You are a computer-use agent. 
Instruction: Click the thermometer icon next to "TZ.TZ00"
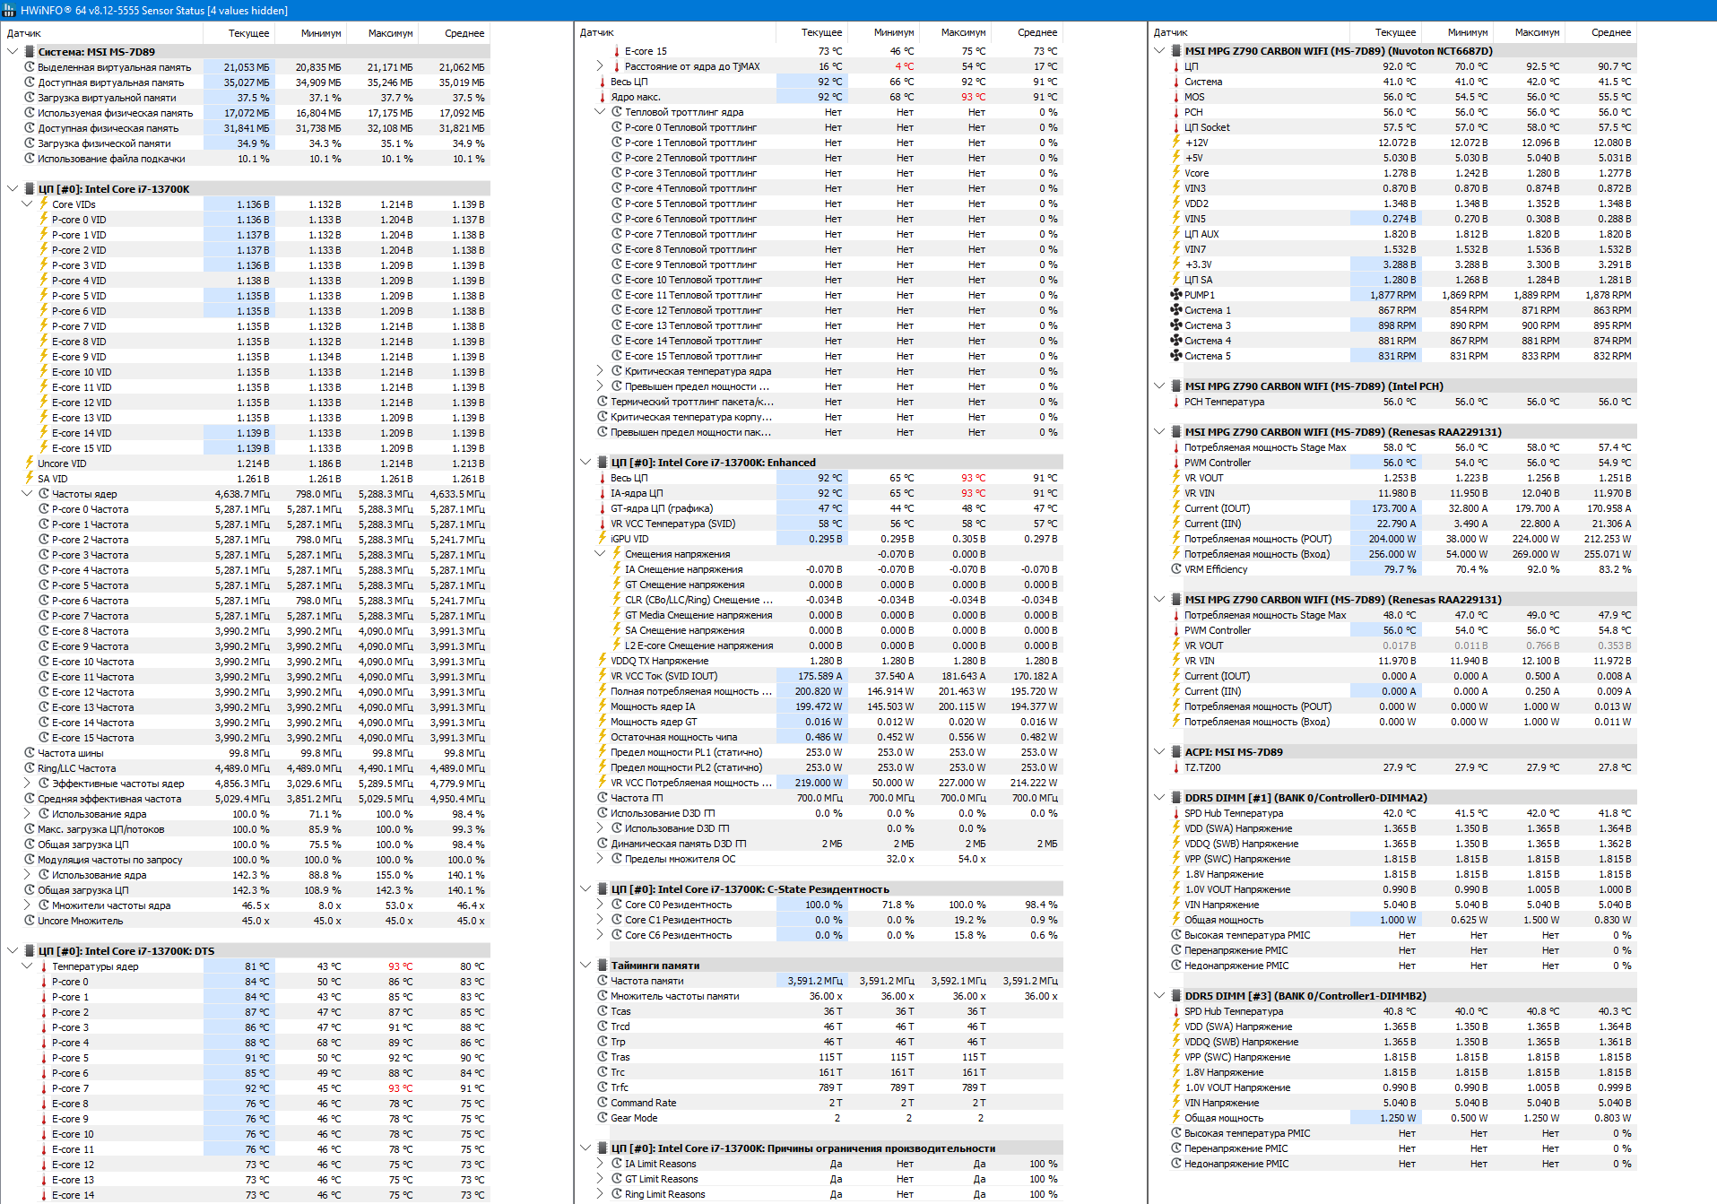pyautogui.click(x=1176, y=767)
